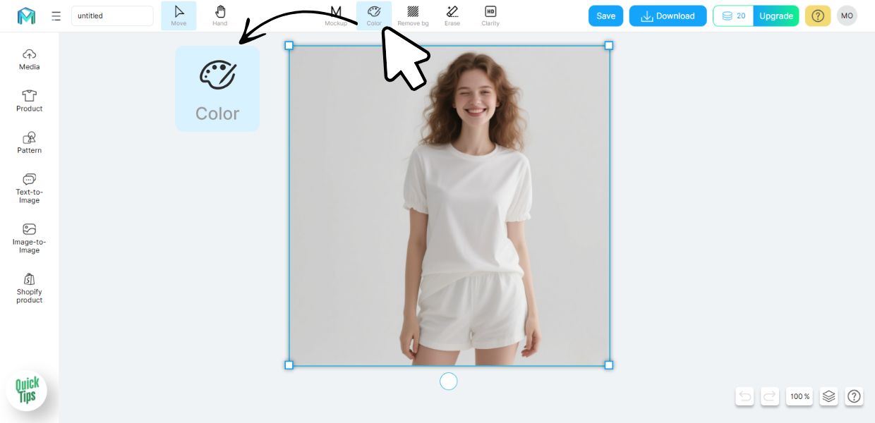Open the yellow help button
Screen dimensions: 875x423
[818, 16]
